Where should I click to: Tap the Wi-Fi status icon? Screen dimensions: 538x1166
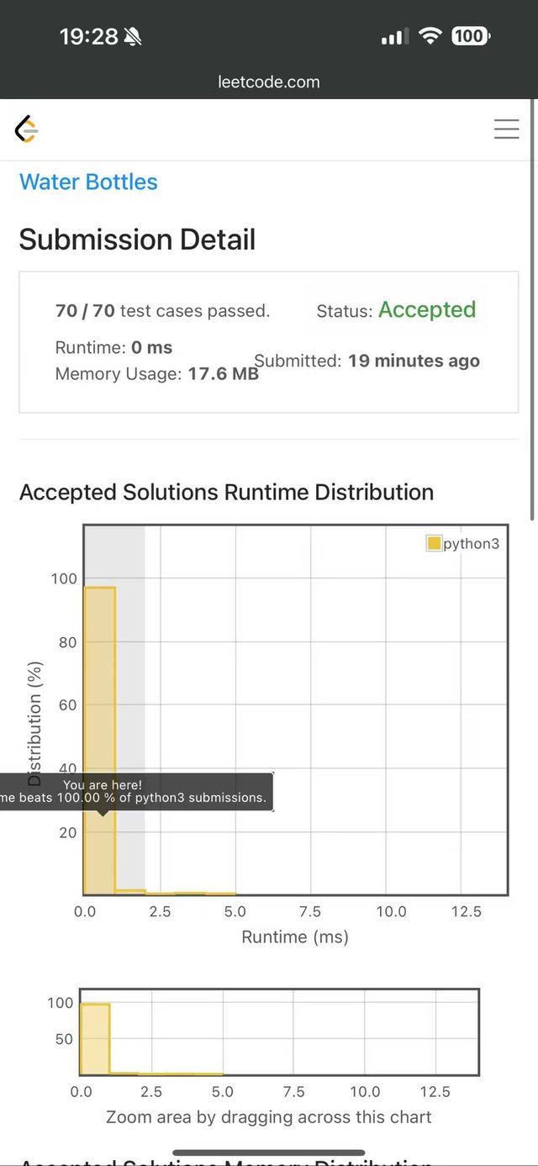point(430,36)
